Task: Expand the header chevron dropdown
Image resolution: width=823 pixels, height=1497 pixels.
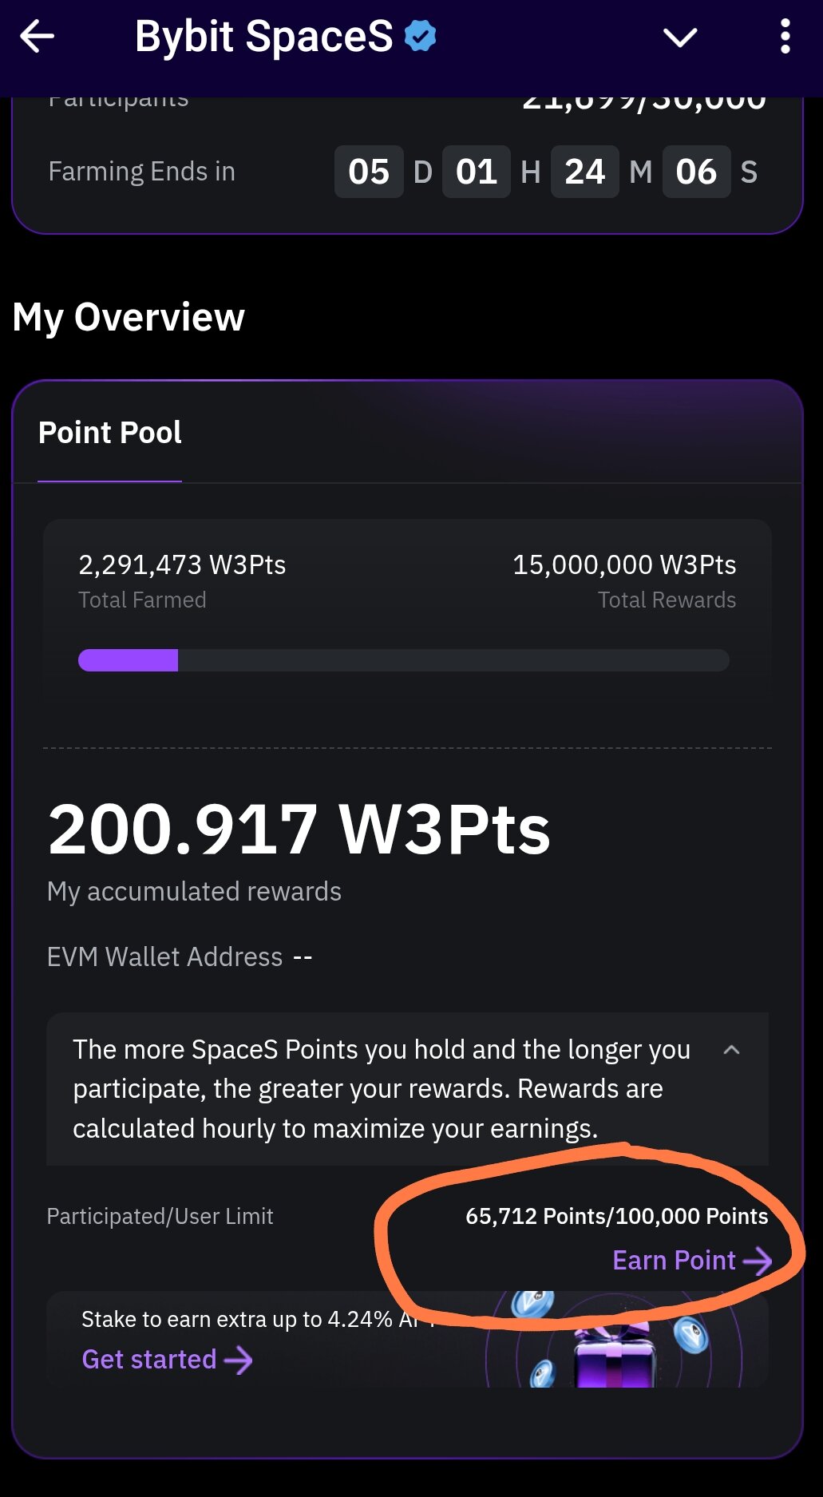Action: click(x=680, y=38)
